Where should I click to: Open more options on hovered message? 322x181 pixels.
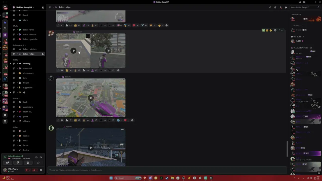click(282, 30)
